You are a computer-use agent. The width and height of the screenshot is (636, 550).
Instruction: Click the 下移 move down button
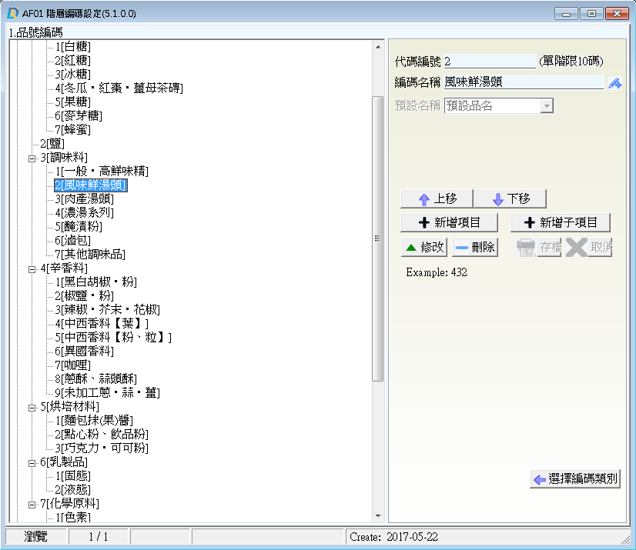tap(510, 198)
